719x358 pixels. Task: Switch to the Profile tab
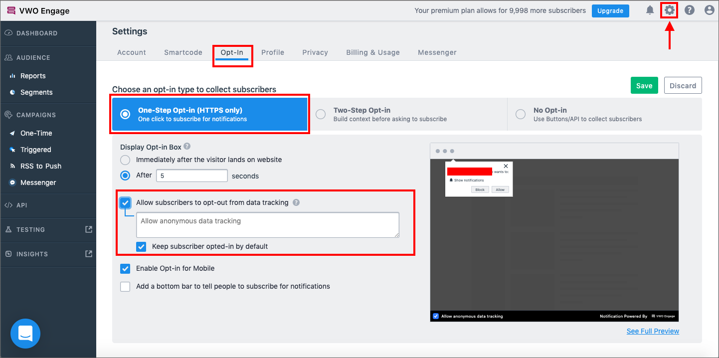click(273, 52)
